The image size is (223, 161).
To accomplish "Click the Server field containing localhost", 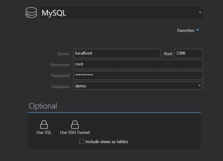I will click(x=117, y=53).
